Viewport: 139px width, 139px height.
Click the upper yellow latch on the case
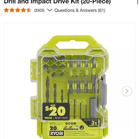pos(33,69)
